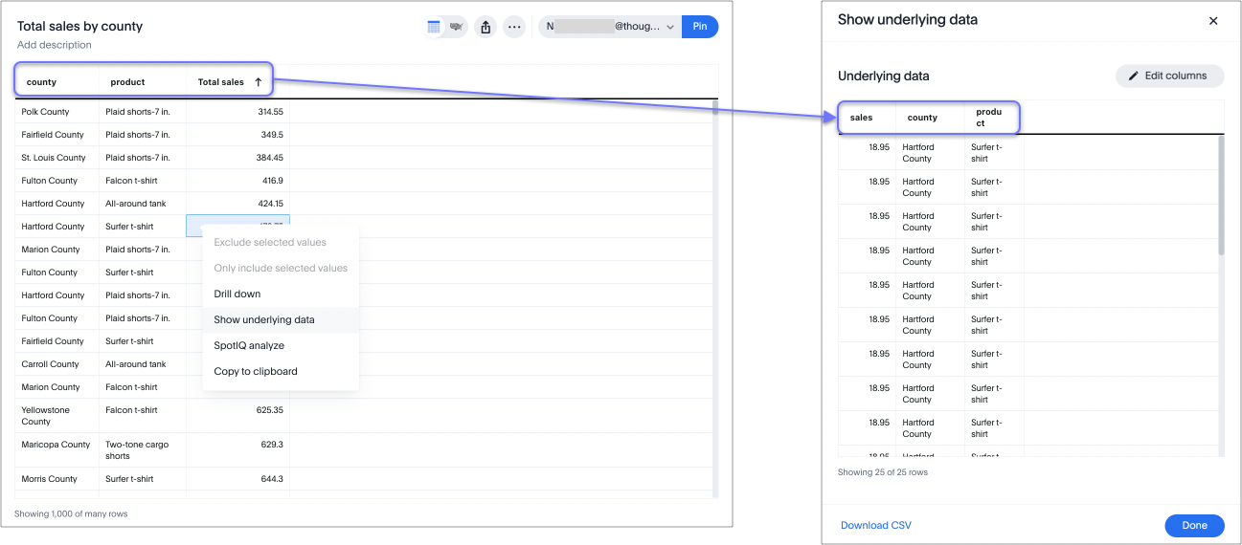Click the sales column header in underlying data
This screenshot has width=1242, height=545.
click(862, 118)
